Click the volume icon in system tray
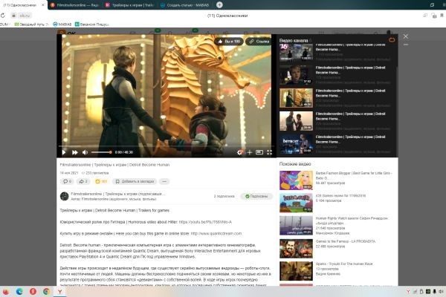The image size is (446, 297). 441,292
